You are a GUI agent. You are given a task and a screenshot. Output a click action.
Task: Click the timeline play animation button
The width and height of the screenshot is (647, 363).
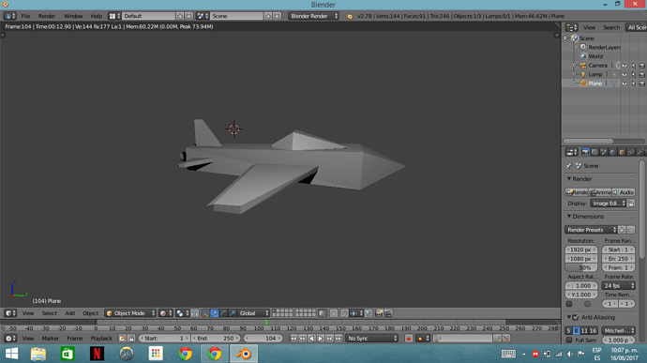coord(320,339)
